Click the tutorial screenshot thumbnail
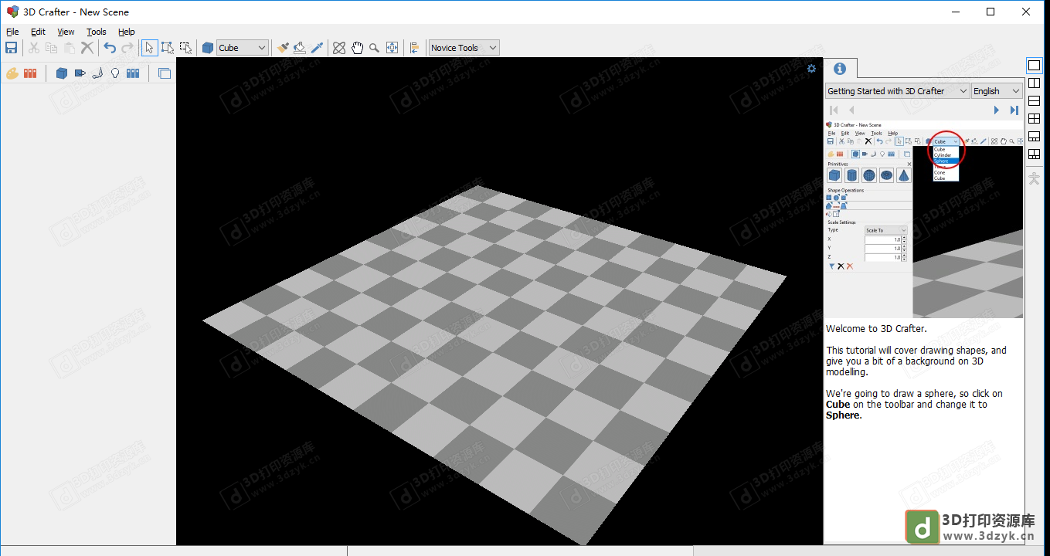The height and width of the screenshot is (556, 1050). (x=924, y=219)
